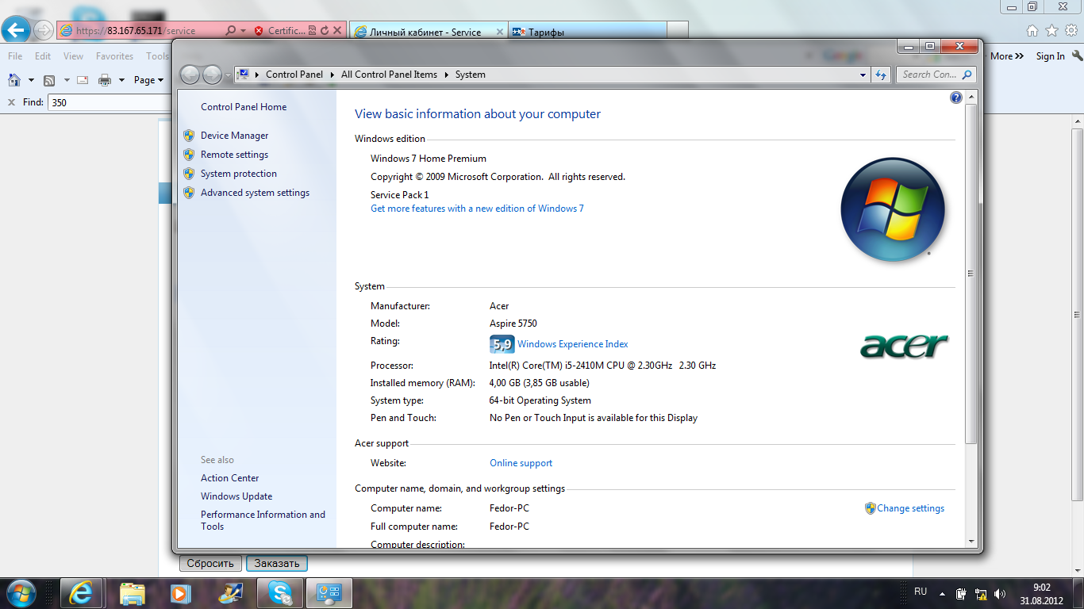Viewport: 1084px width, 609px height.
Task: Click the System window scrollbar down arrow
Action: coord(971,541)
